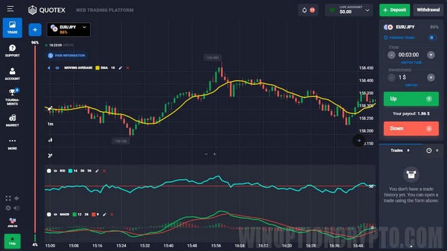Click the Quotex logo

point(47,10)
